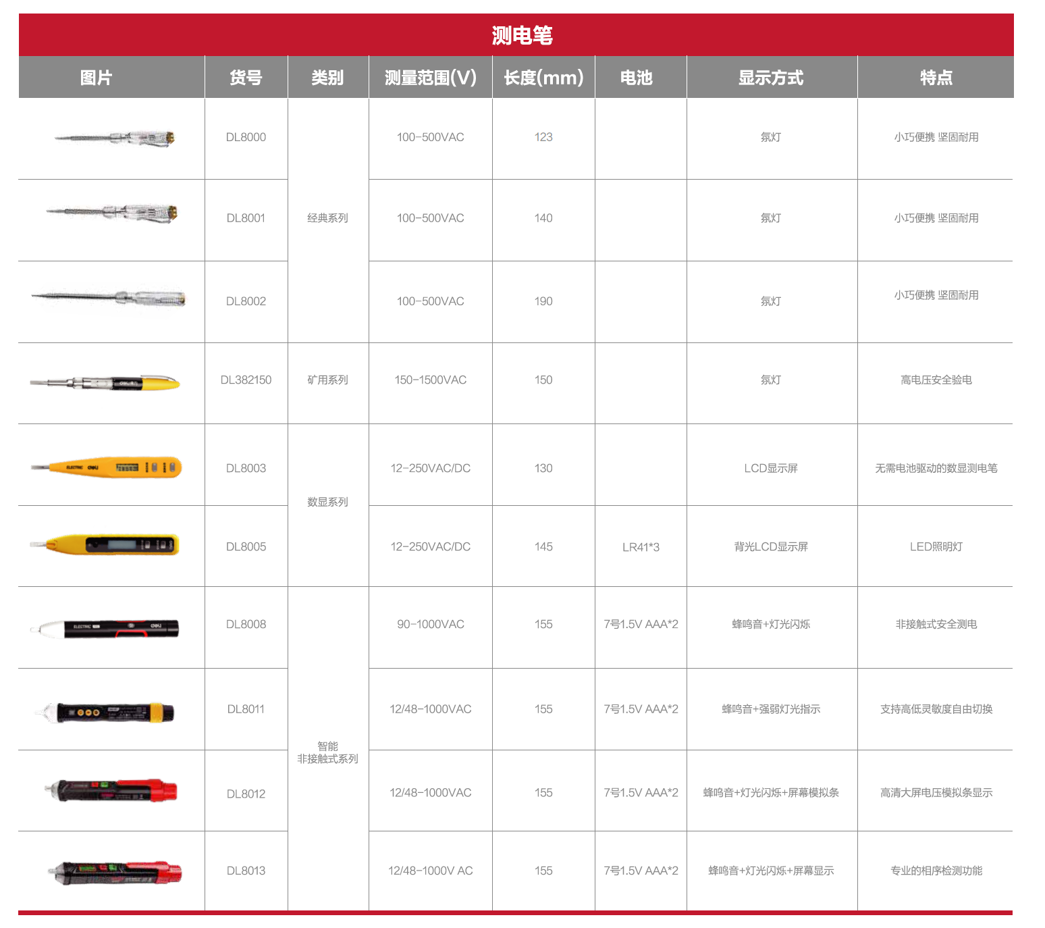
Task: Select the LR41*3 battery cell
Action: (640, 547)
